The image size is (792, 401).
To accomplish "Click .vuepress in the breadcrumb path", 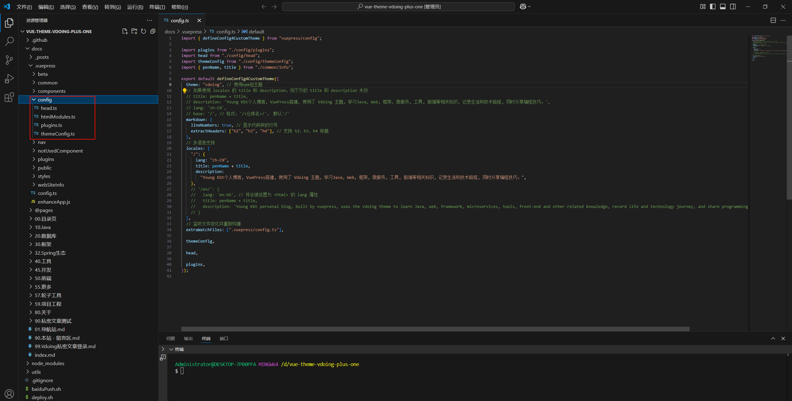I will click(192, 32).
